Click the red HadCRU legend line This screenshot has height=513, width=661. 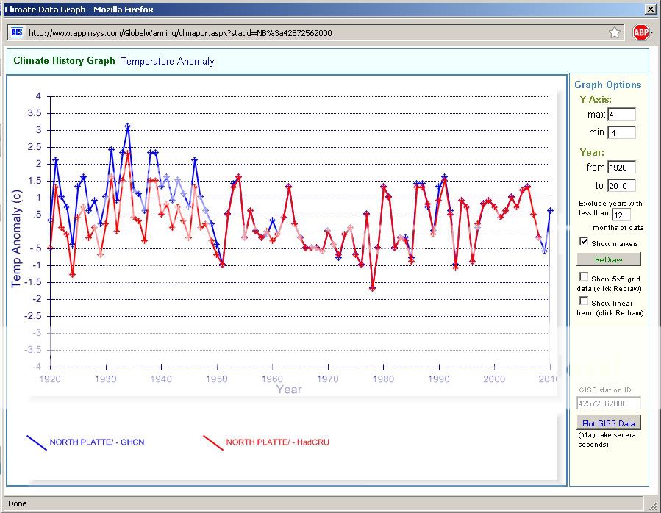point(212,442)
